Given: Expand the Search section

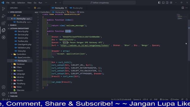Looking at the screenshot, I should 13,25.
